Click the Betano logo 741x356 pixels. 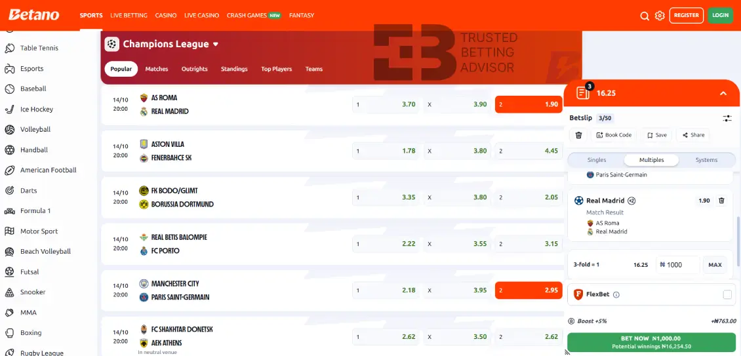click(x=33, y=15)
